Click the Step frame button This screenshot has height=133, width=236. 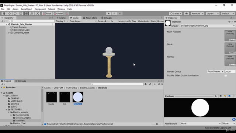click(x=120, y=14)
